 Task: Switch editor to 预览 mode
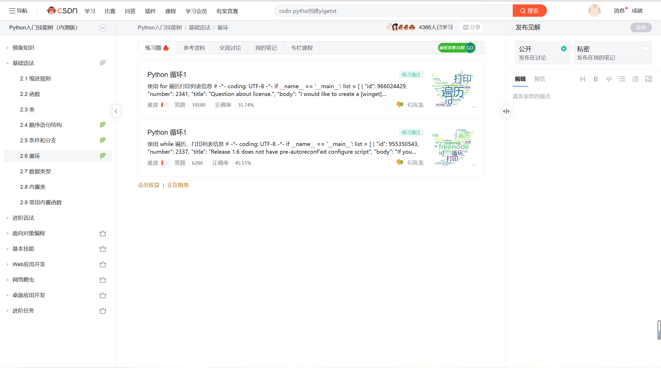point(539,79)
